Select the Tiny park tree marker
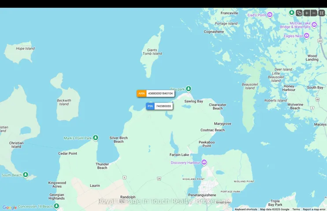The width and height of the screenshot is (327, 211). tap(189, 89)
